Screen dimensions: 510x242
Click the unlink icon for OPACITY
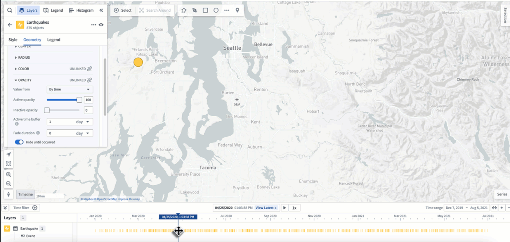tap(89, 80)
